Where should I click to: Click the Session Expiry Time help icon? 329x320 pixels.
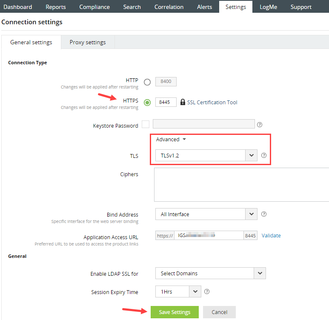pyautogui.click(x=207, y=291)
